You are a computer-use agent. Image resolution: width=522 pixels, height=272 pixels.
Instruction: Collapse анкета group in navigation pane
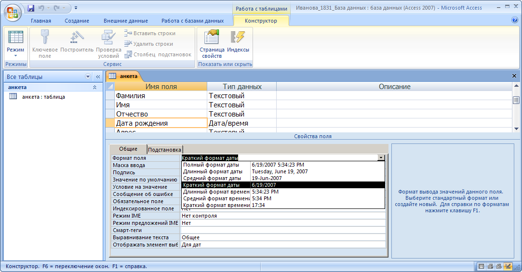[x=94, y=87]
